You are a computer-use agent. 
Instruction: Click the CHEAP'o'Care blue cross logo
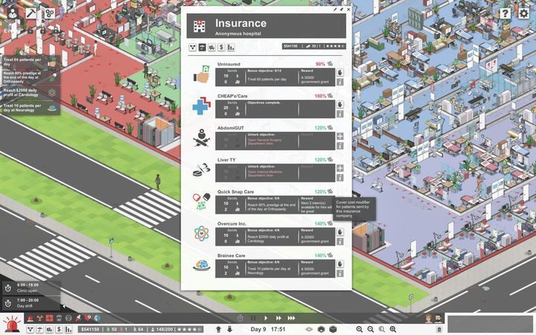coord(201,106)
